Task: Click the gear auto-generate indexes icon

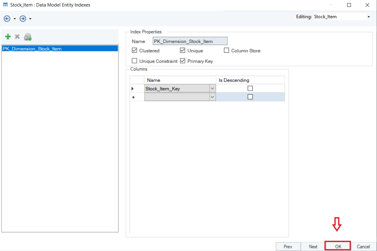Action: [28, 37]
